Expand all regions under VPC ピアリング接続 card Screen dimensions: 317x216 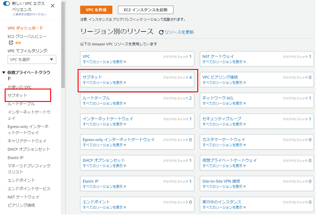tap(224, 83)
